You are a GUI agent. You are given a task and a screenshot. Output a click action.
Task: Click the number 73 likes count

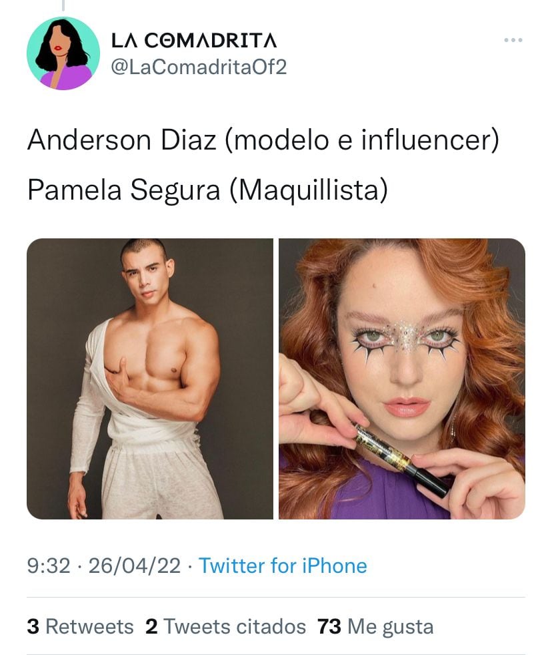tap(329, 626)
